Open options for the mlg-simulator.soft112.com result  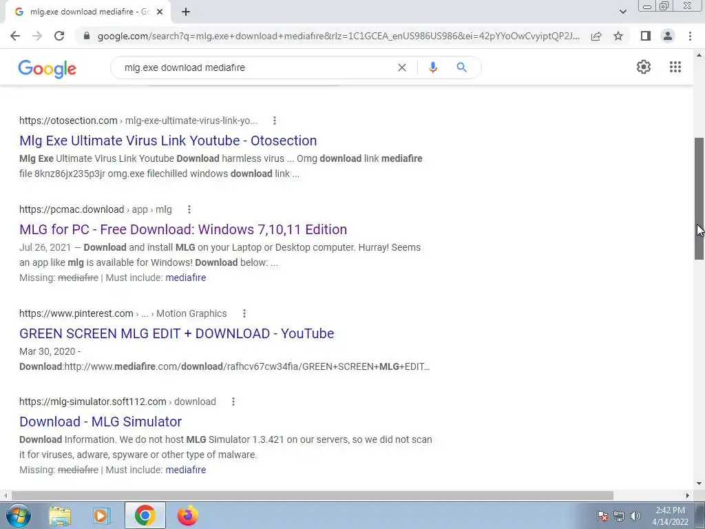233,402
